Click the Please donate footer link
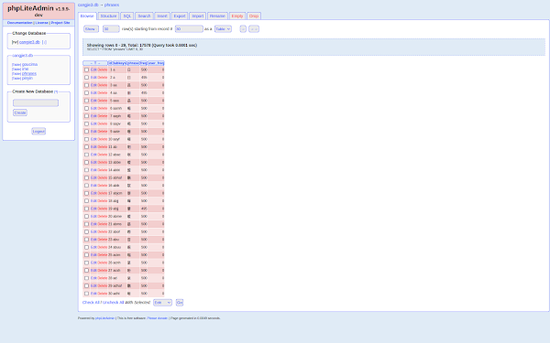The width and height of the screenshot is (550, 343). pos(158,318)
